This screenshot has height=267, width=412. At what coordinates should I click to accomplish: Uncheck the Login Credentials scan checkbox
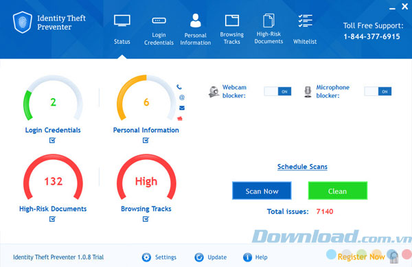pyautogui.click(x=52, y=140)
